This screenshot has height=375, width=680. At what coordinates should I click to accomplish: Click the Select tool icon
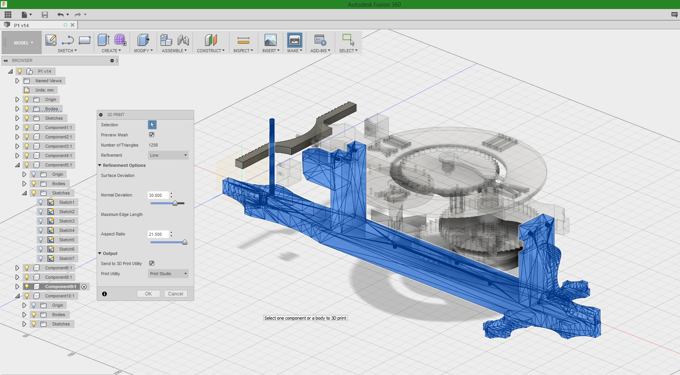click(348, 40)
